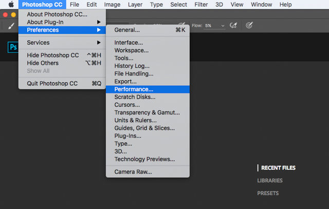Open General... preferences
The image size is (329, 209).
(148, 30)
